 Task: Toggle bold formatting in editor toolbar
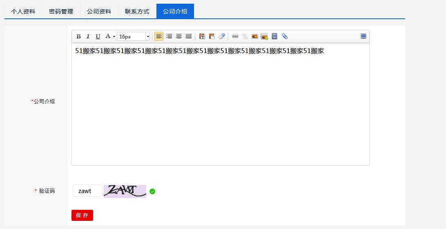(x=79, y=36)
